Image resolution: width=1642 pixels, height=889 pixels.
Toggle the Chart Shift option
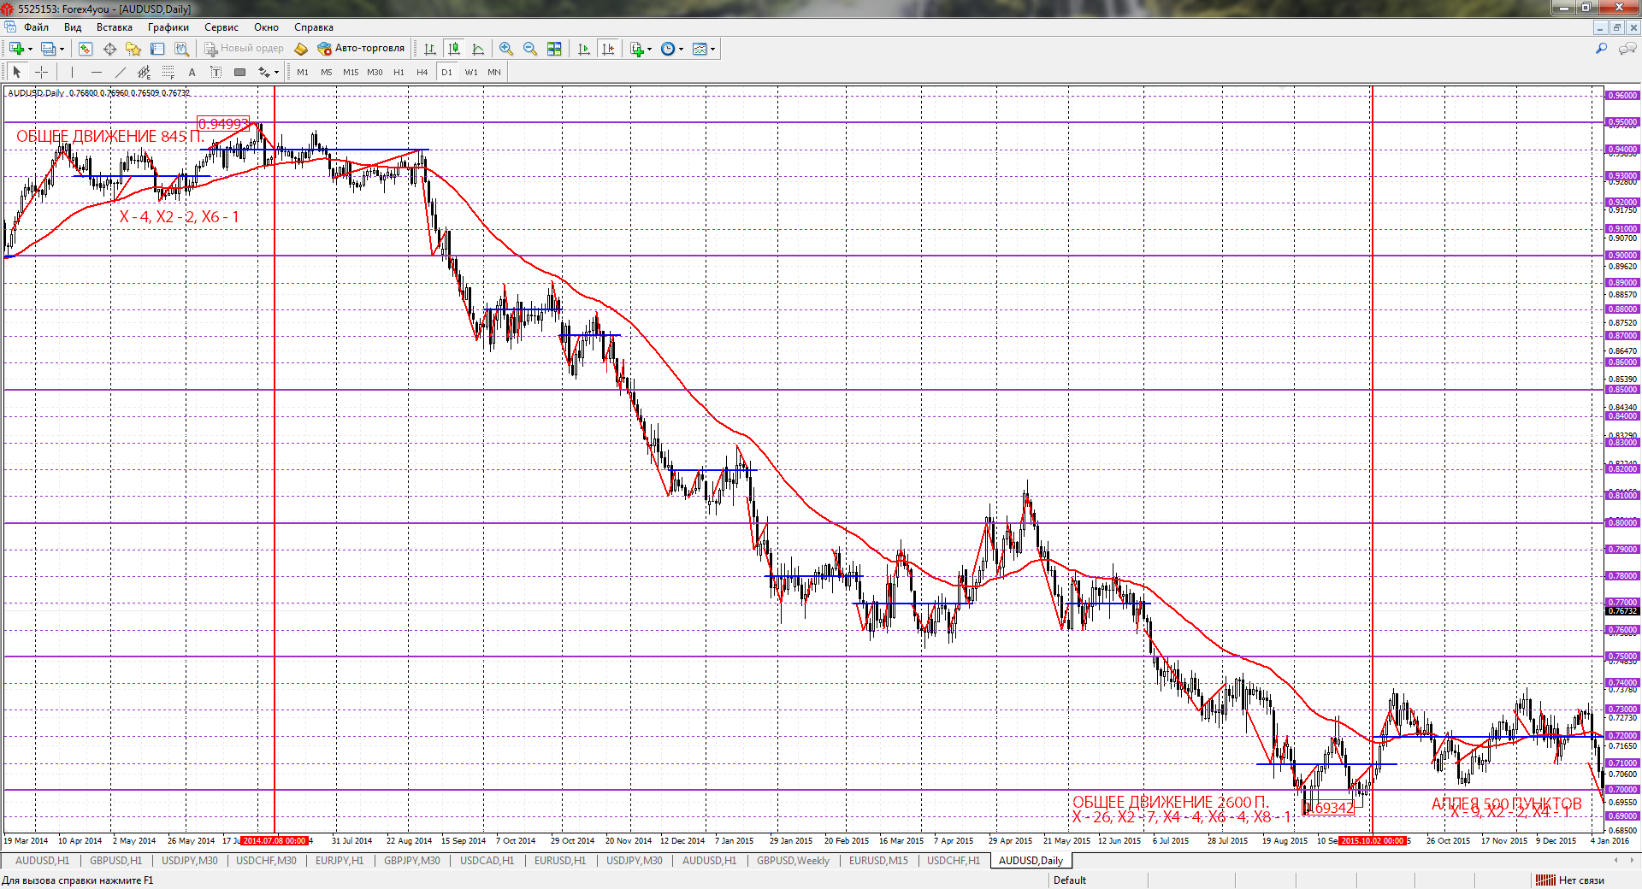click(608, 49)
